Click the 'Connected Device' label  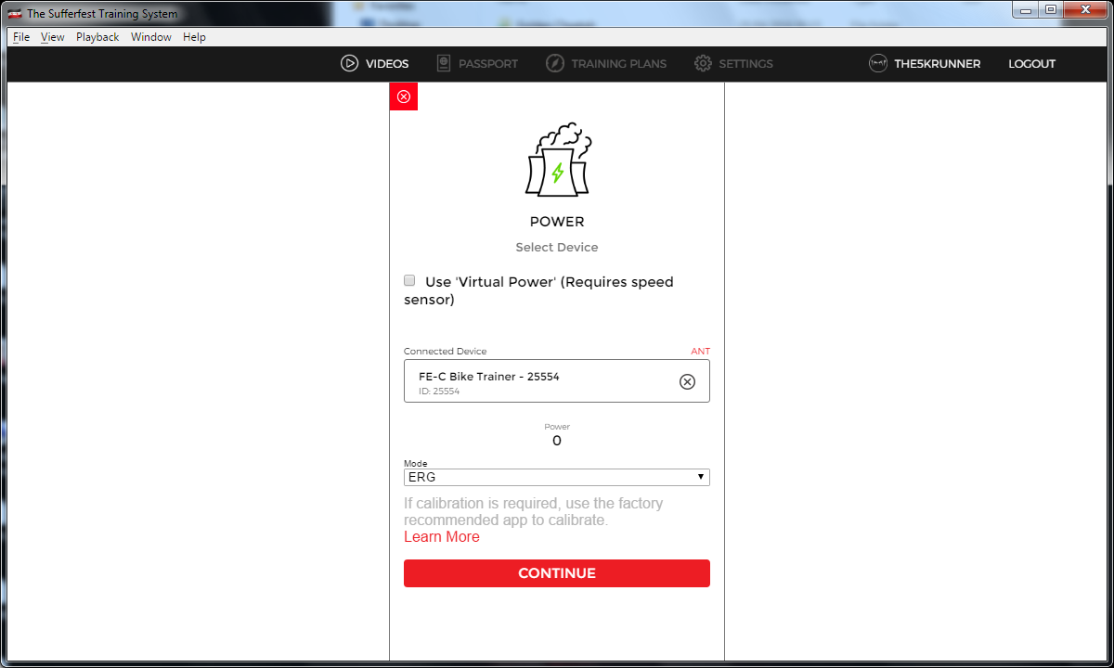pos(445,352)
